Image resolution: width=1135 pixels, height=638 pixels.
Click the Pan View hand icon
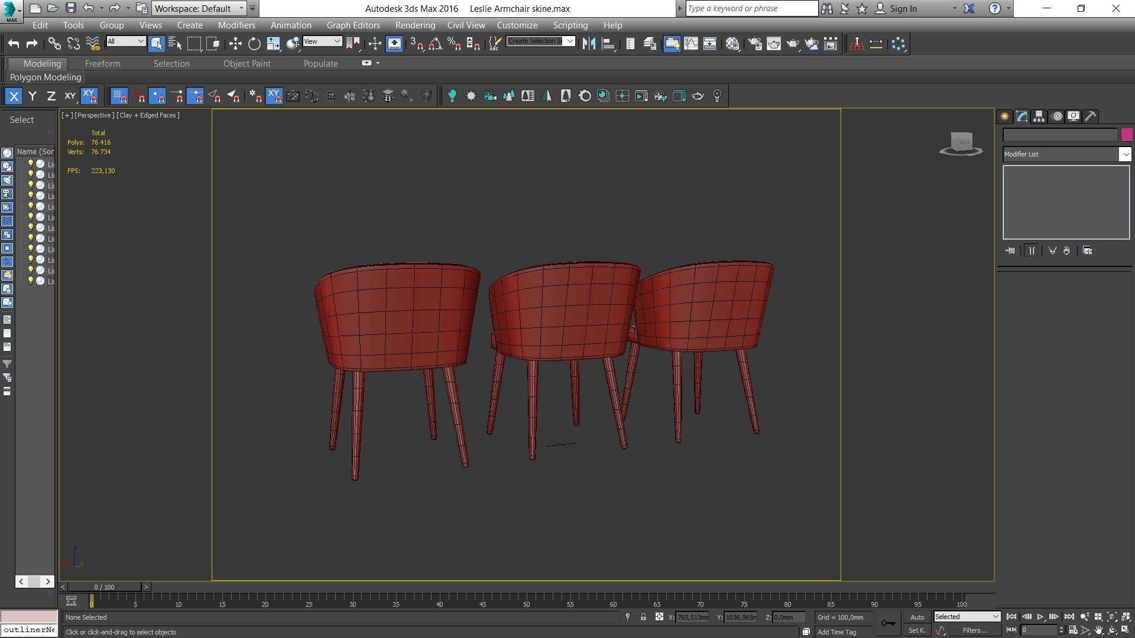(1099, 630)
